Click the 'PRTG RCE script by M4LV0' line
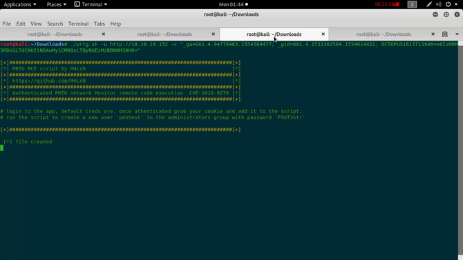This screenshot has height=260, width=463. (49, 69)
